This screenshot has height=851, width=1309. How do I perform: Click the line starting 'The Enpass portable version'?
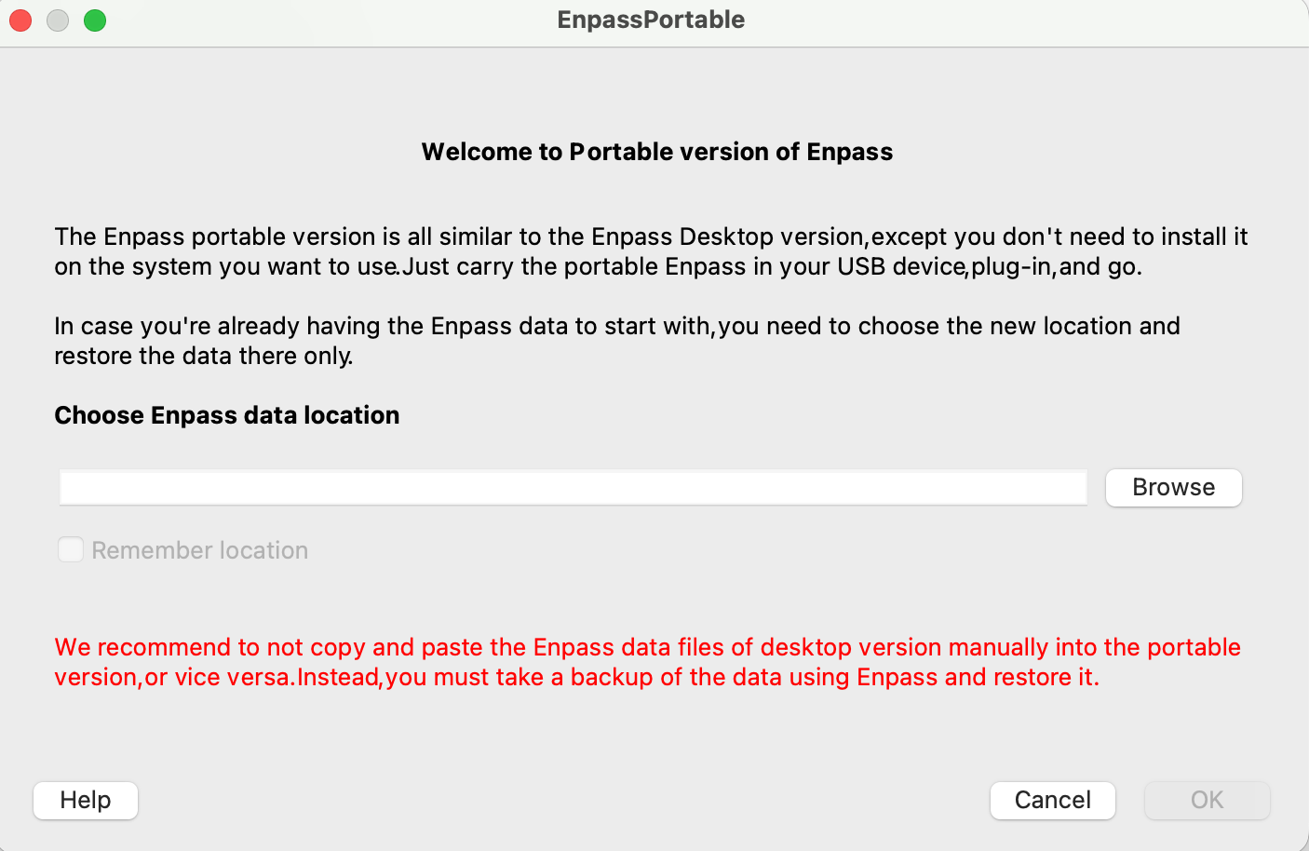(x=651, y=236)
